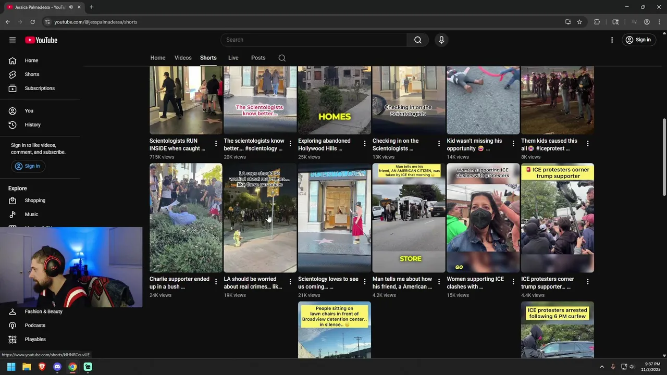The image size is (667, 375).
Task: Open options for Checking in on Scientologists short
Action: pos(439,143)
